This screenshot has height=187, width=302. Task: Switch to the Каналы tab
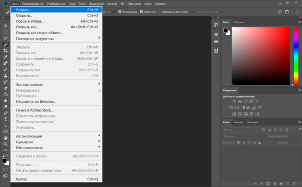coord(238,122)
